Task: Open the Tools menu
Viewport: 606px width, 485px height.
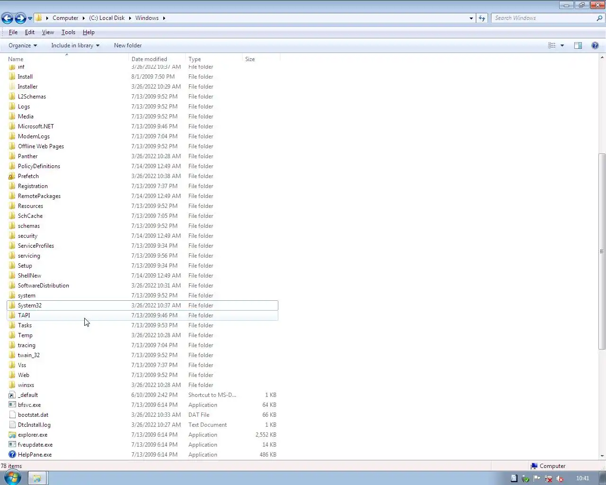Action: (x=68, y=32)
